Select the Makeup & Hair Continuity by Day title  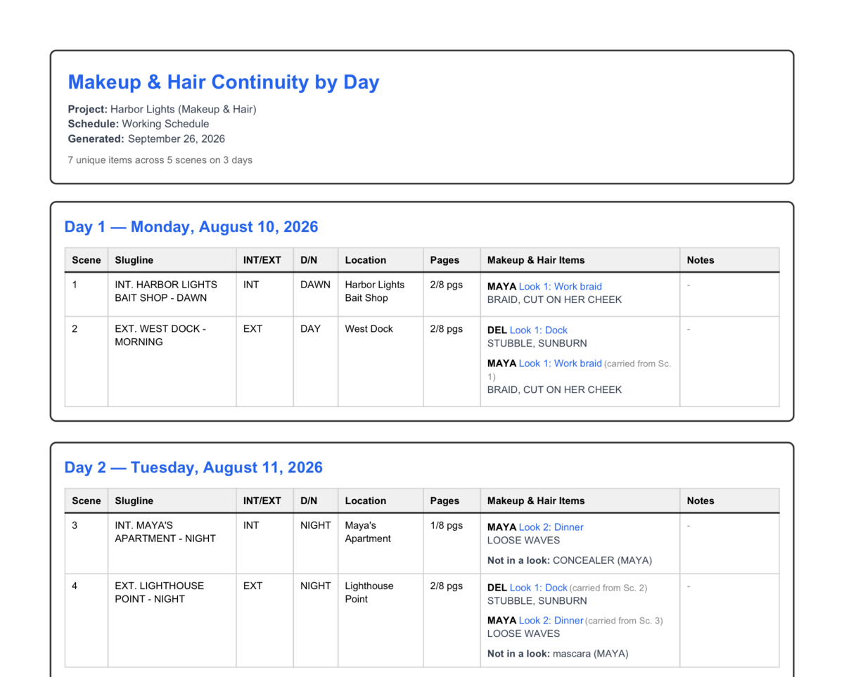(x=224, y=82)
